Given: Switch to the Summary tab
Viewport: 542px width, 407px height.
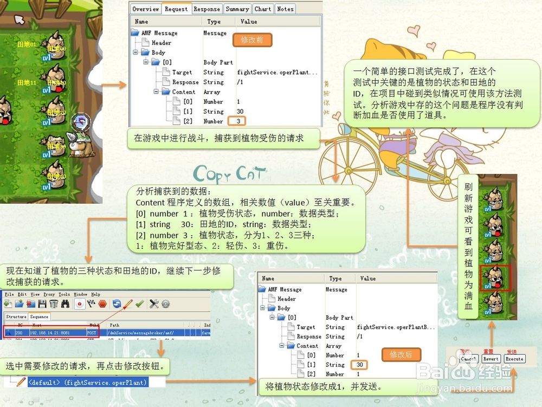Looking at the screenshot, I should 237,9.
